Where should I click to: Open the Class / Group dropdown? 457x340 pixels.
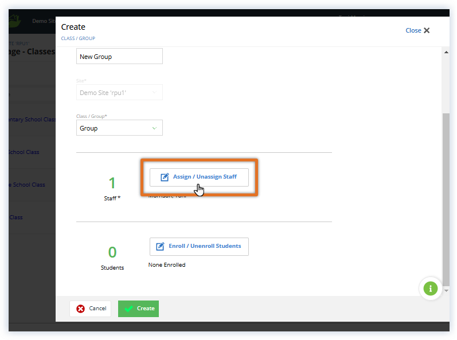pos(119,128)
